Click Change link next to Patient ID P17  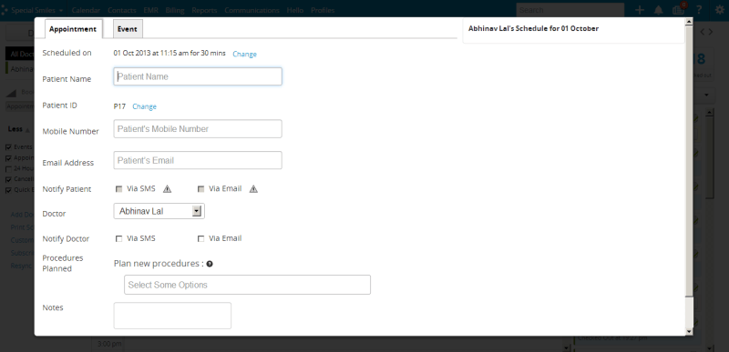pos(144,106)
